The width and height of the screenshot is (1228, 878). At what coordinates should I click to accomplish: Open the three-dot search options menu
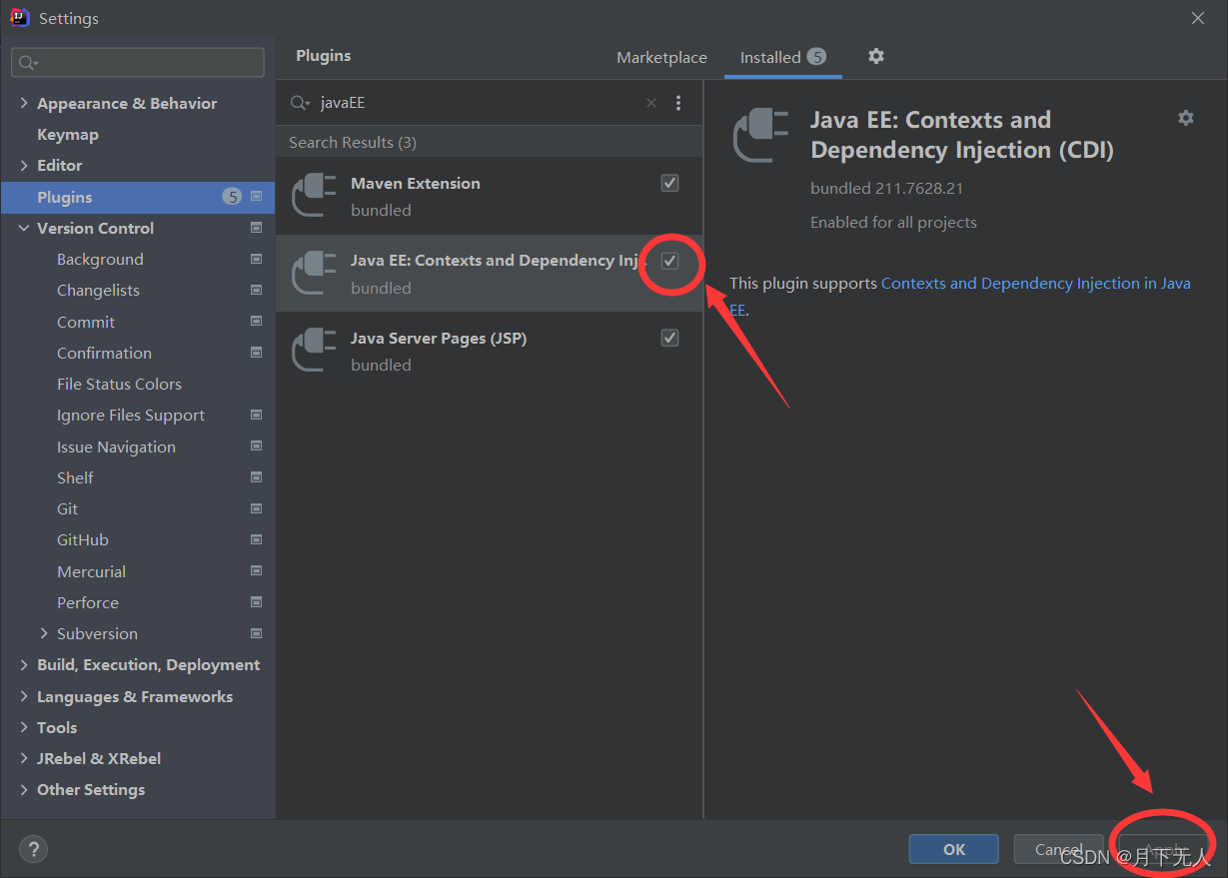[678, 103]
